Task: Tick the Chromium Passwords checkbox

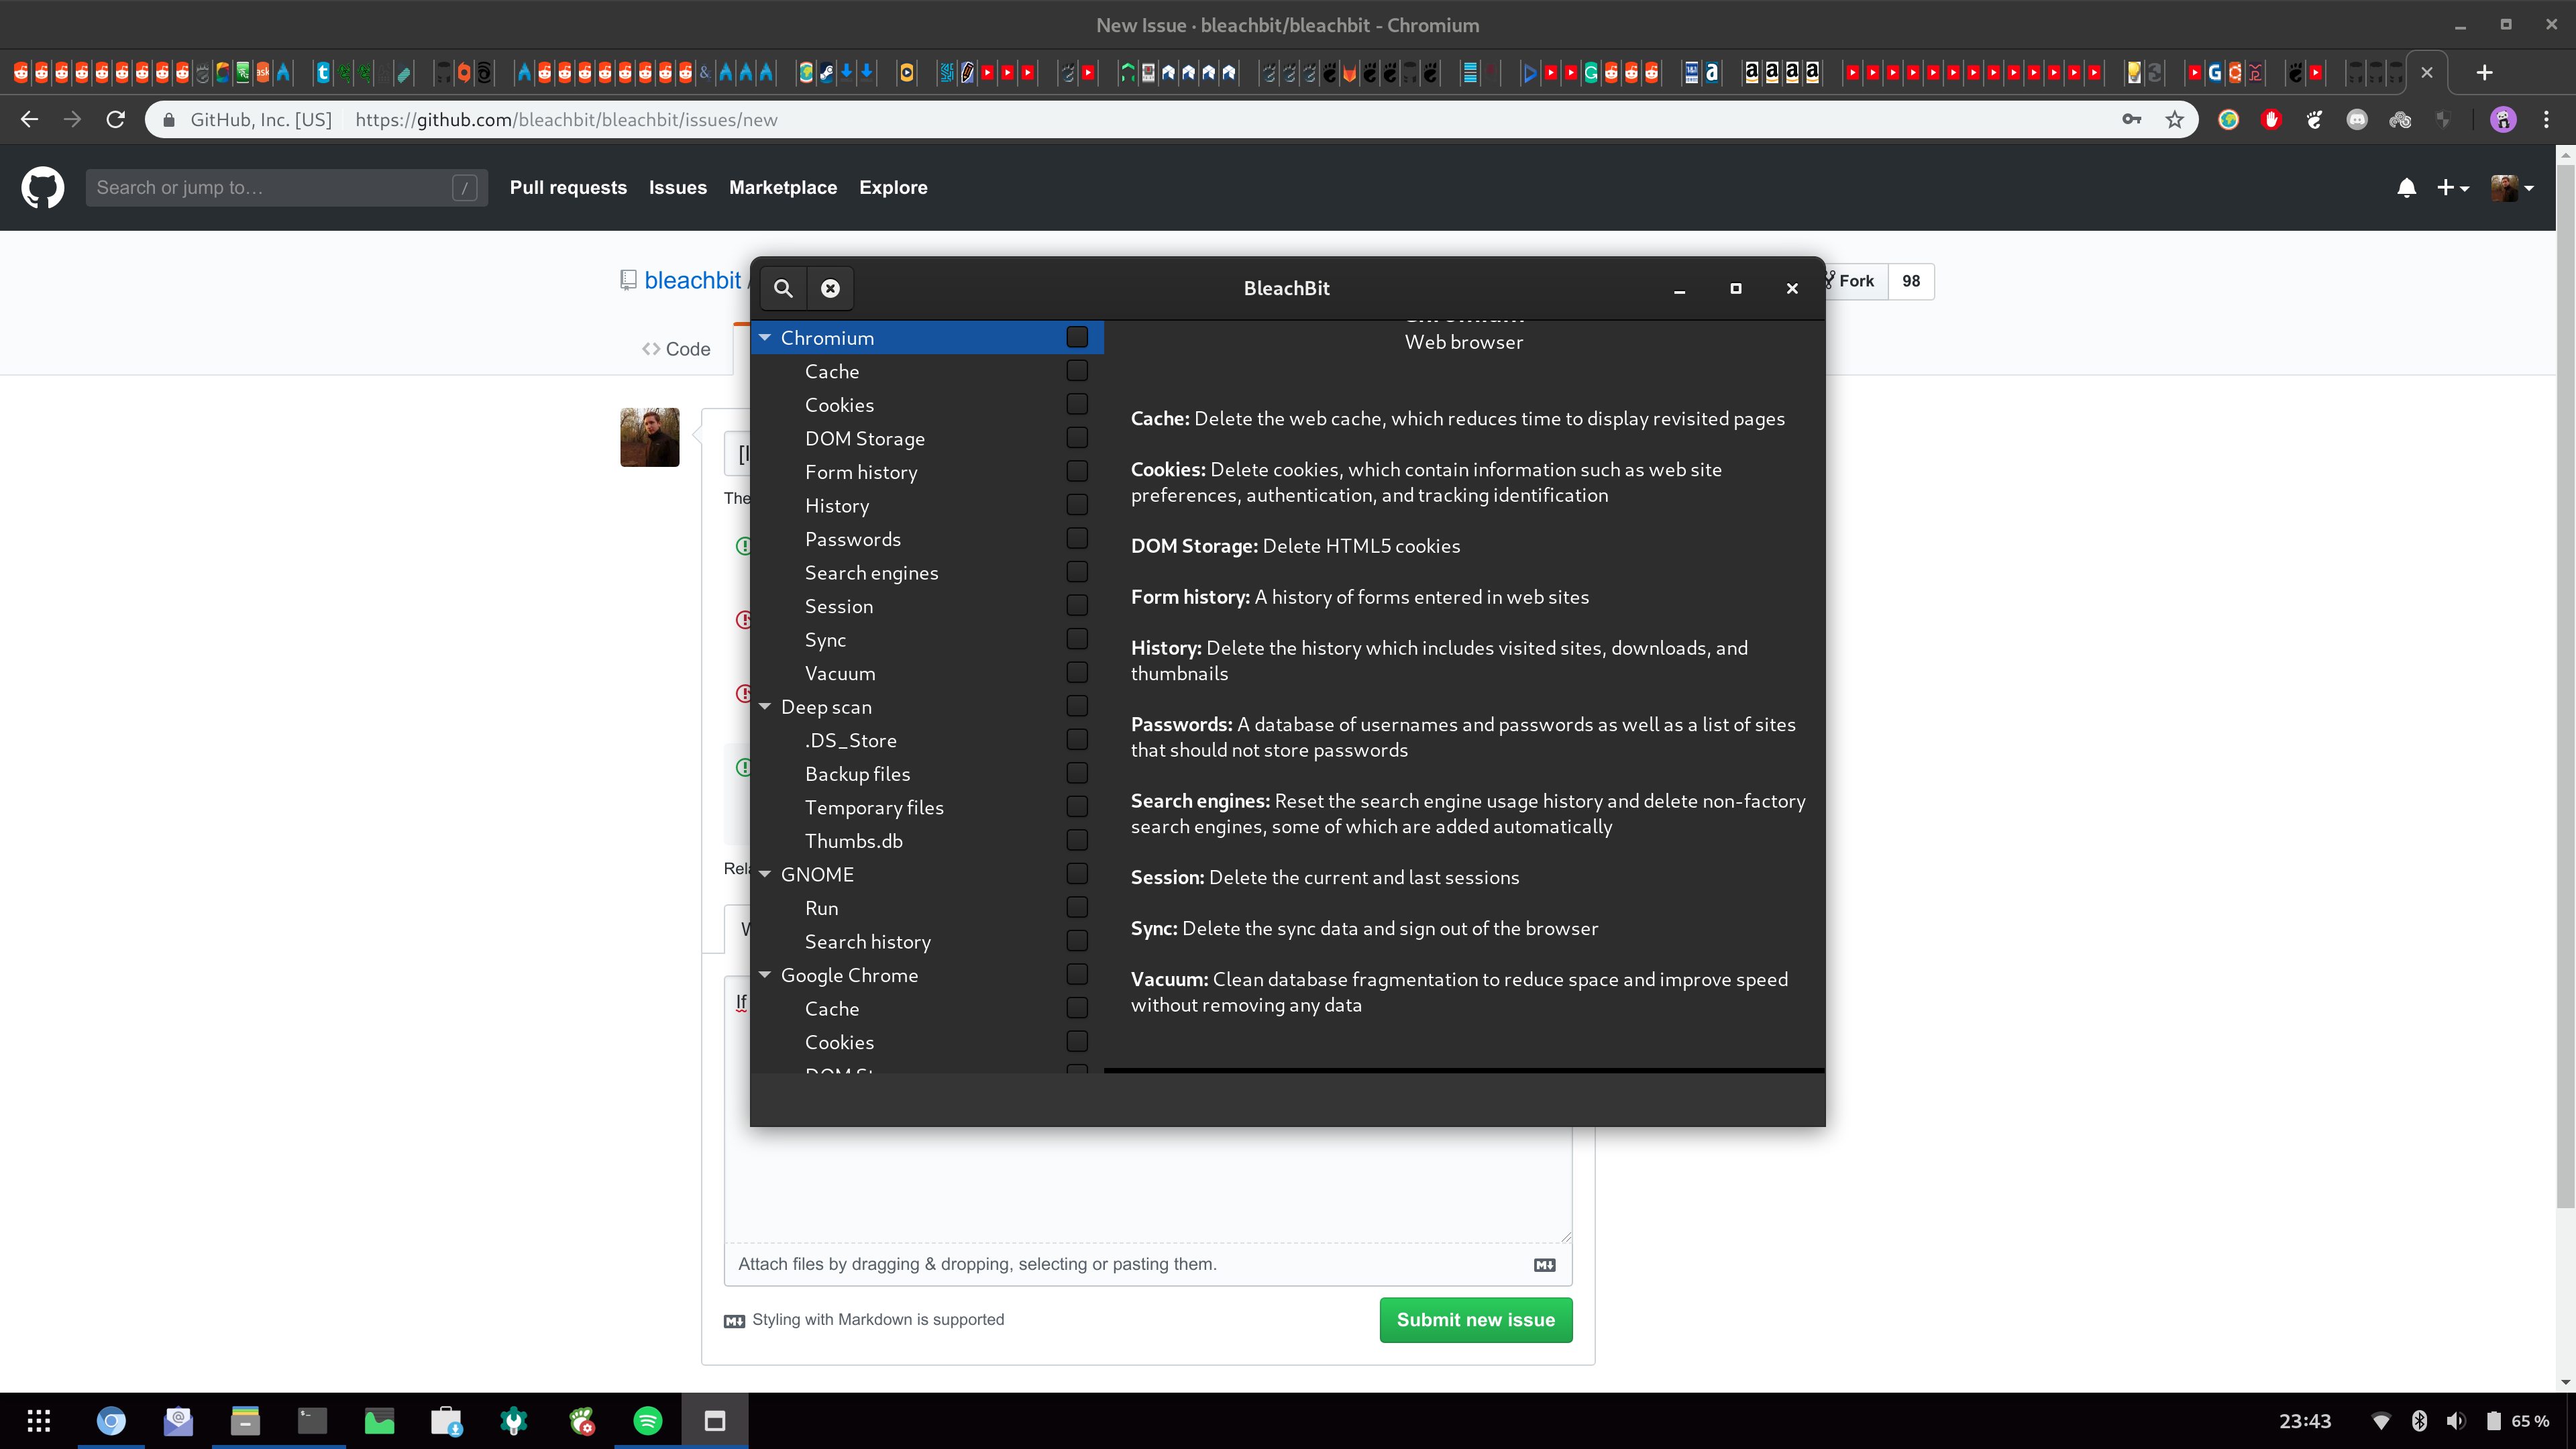Action: 1077,539
